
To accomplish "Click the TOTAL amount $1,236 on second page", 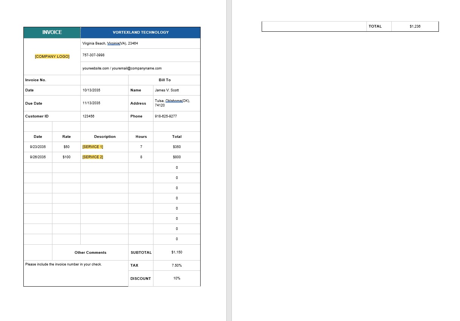I will point(415,26).
